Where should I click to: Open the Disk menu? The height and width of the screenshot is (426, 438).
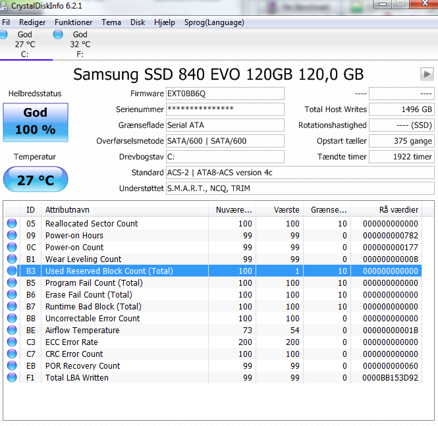138,22
